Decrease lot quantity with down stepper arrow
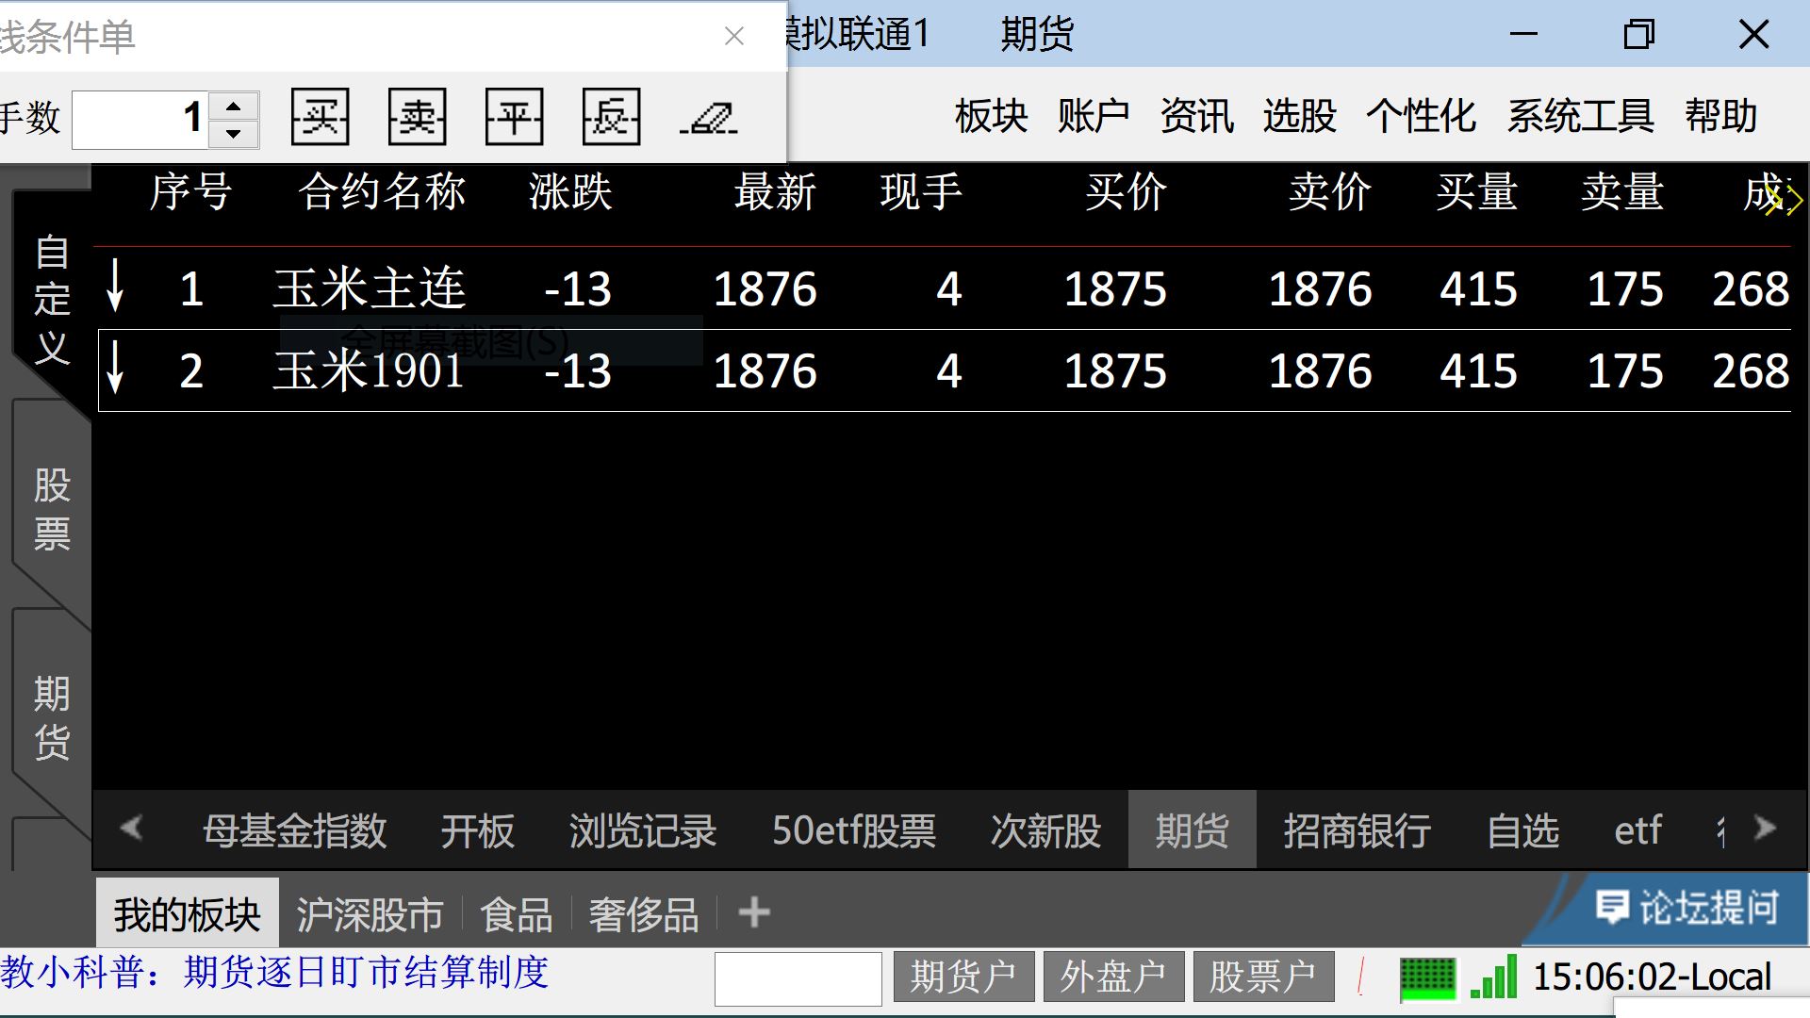Screen dimensions: 1810x1018 pyautogui.click(x=234, y=133)
